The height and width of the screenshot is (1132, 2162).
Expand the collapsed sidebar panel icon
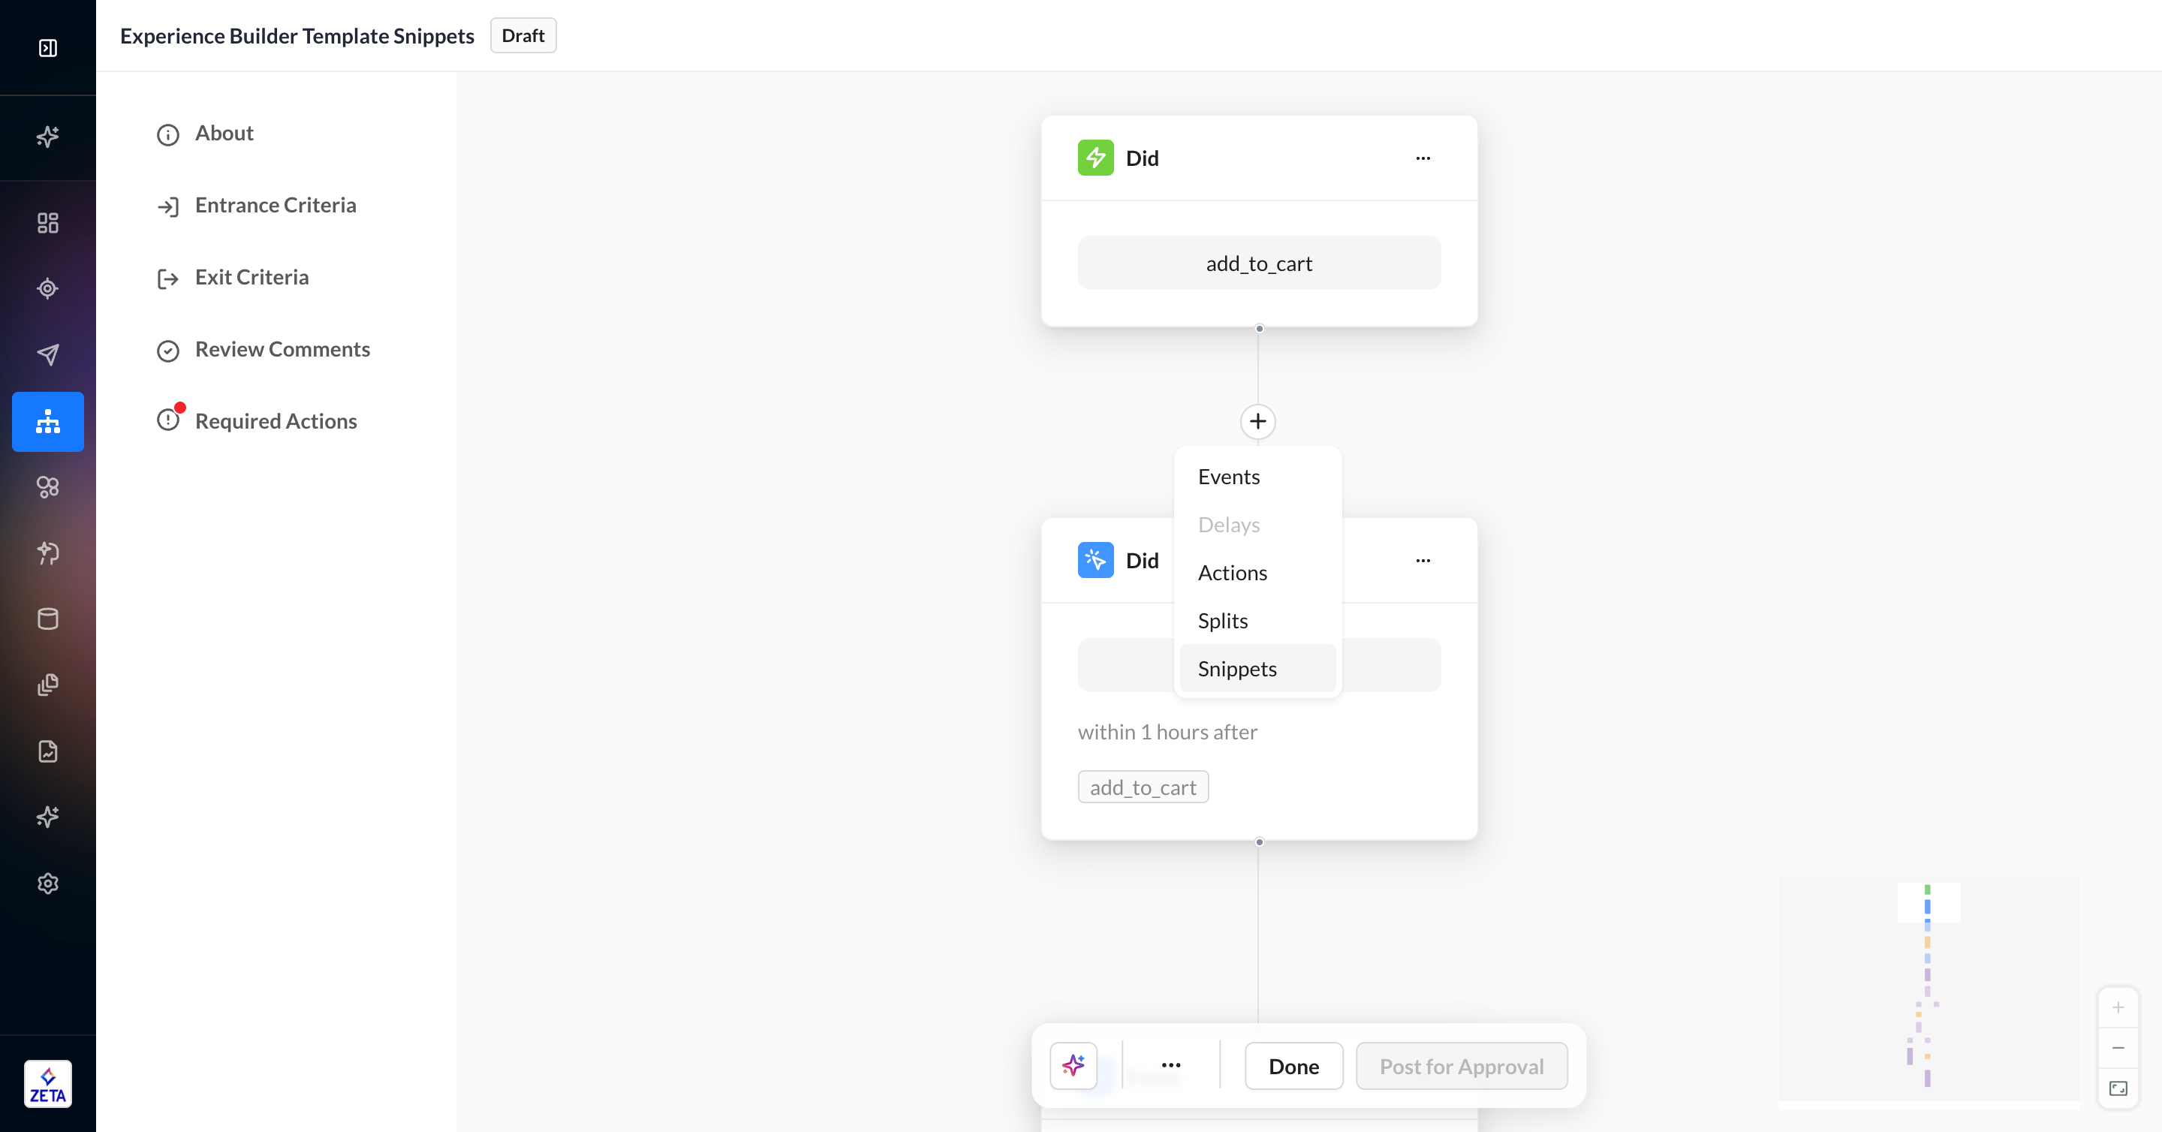click(x=48, y=48)
